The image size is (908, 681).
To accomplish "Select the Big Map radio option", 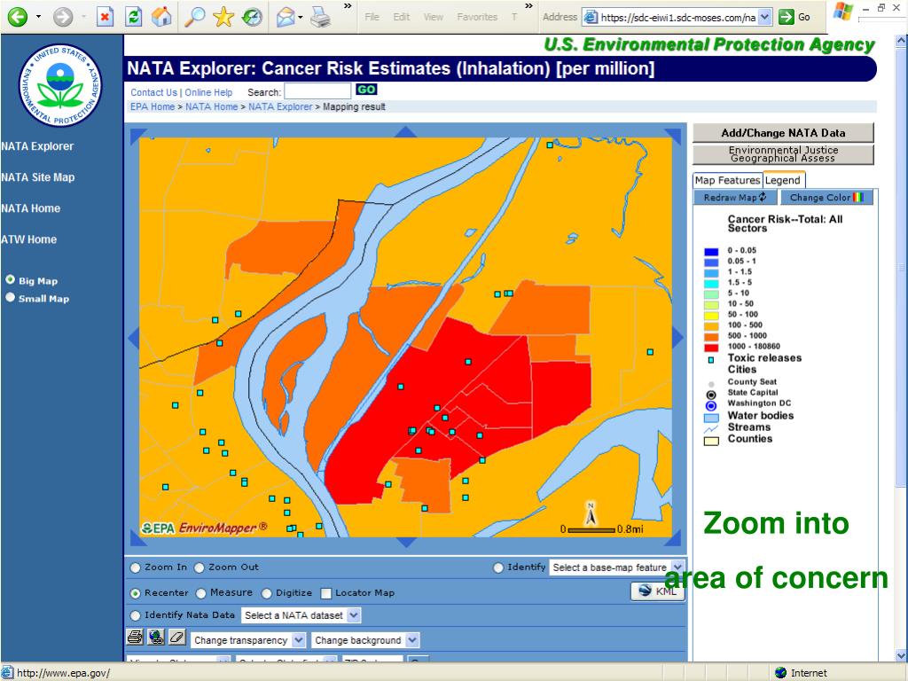I will pyautogui.click(x=11, y=279).
